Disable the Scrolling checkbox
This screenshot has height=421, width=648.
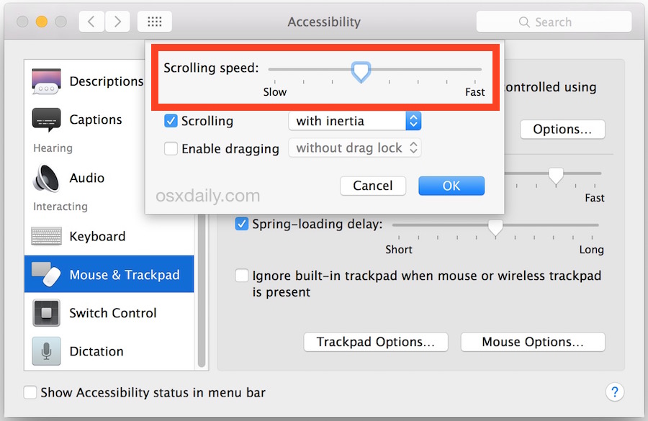pyautogui.click(x=171, y=121)
